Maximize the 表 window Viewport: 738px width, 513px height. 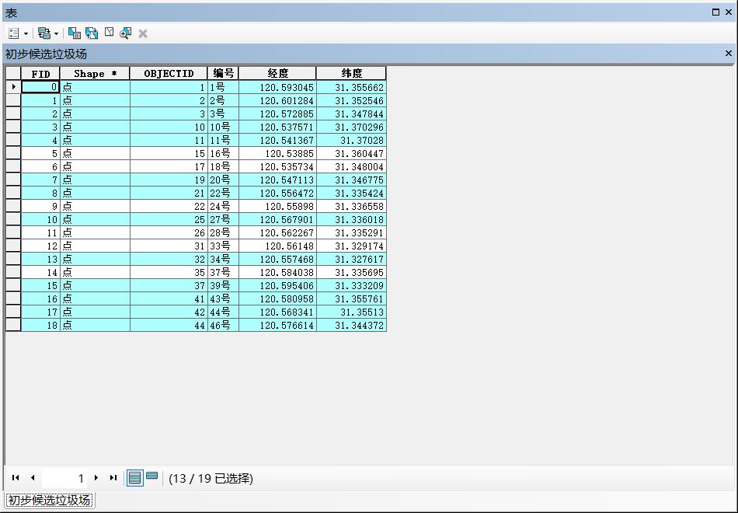[x=716, y=12]
